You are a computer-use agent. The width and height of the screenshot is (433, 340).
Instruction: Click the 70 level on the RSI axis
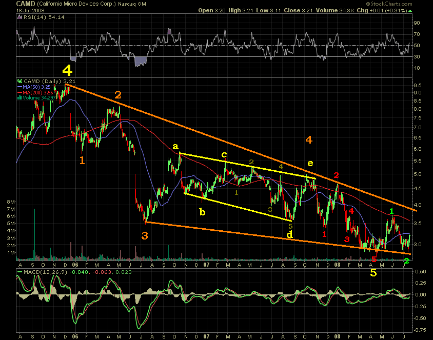(417, 34)
